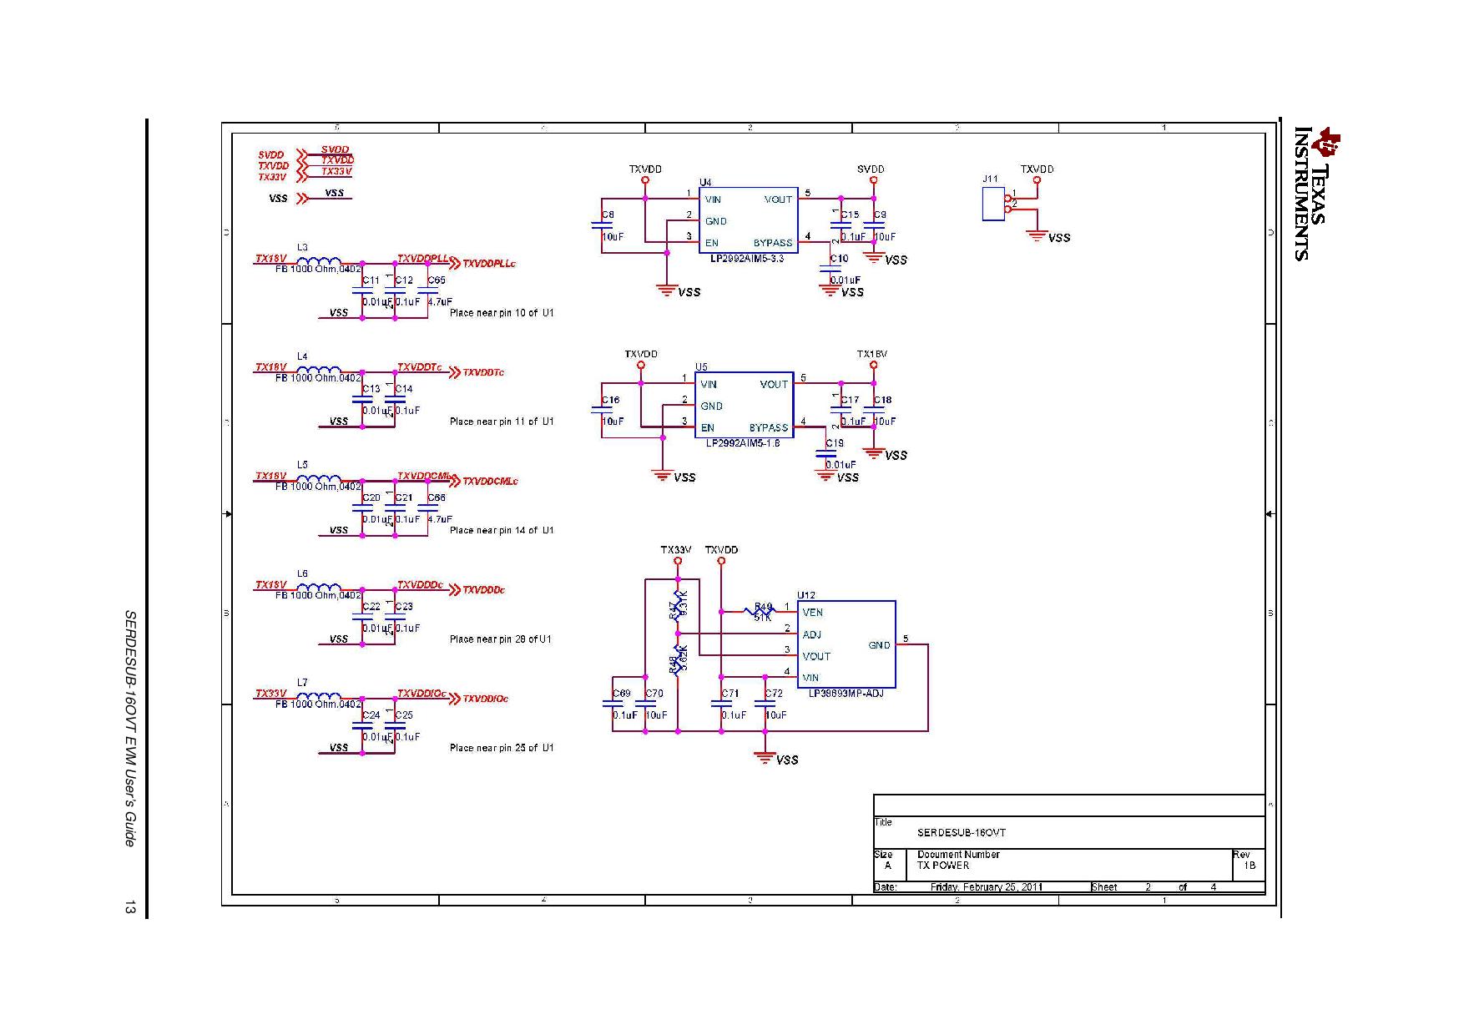Click the Rev 1B field in title block
This screenshot has height=1035, width=1464.
pyautogui.click(x=1249, y=866)
